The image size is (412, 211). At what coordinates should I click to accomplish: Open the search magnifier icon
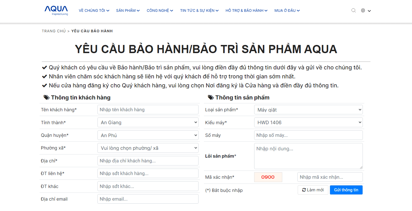(x=353, y=10)
